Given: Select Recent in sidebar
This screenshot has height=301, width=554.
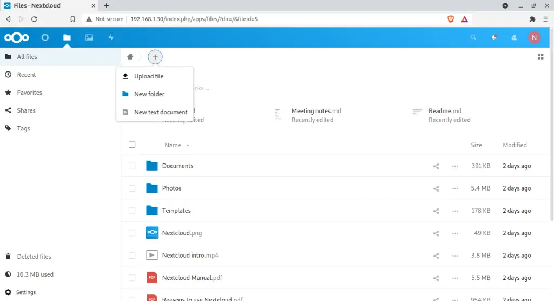Looking at the screenshot, I should [61, 75].
